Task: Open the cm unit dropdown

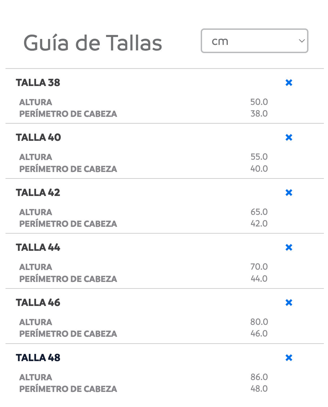Action: [x=254, y=41]
